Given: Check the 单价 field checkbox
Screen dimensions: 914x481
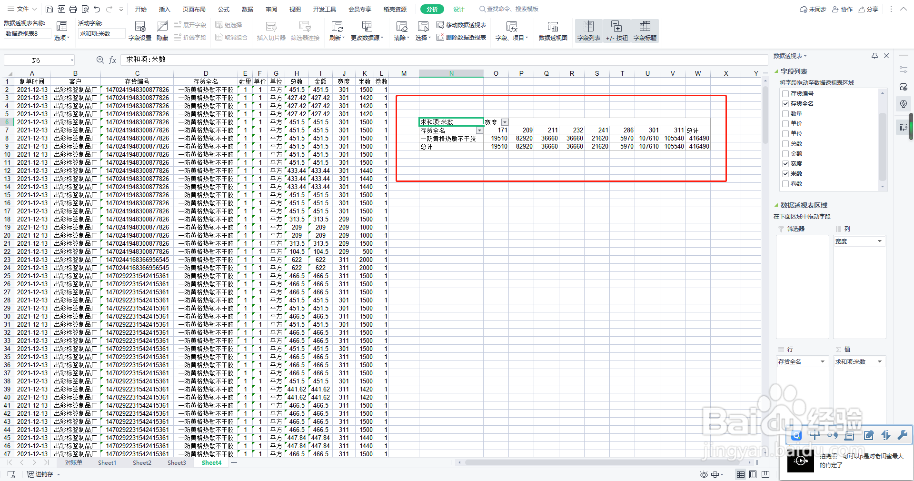Looking at the screenshot, I should [785, 124].
